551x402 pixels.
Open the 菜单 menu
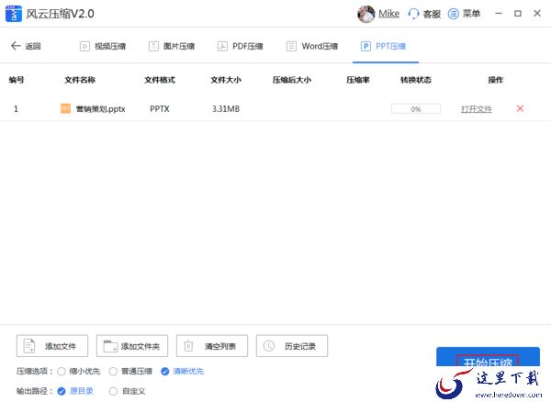[x=471, y=14]
